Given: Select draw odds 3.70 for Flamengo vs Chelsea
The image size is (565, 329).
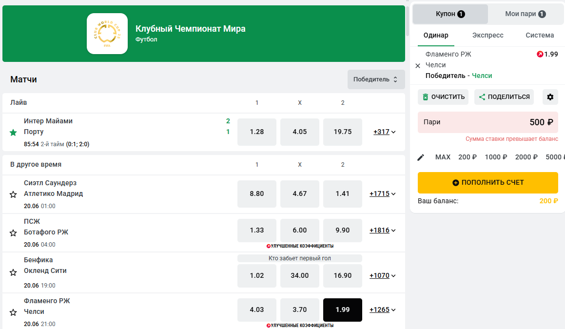Looking at the screenshot, I should (300, 310).
